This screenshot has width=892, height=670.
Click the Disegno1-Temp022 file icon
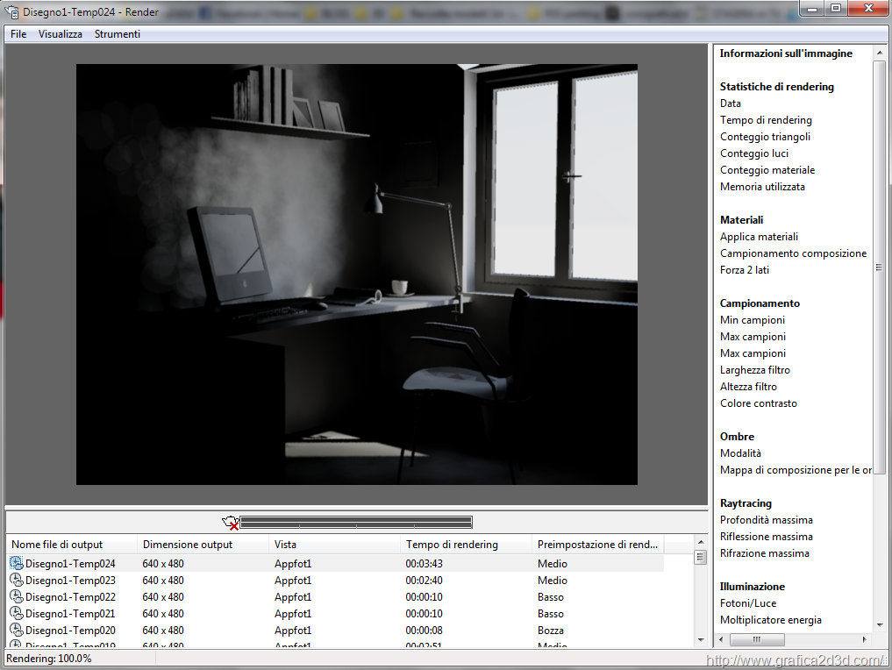click(17, 597)
